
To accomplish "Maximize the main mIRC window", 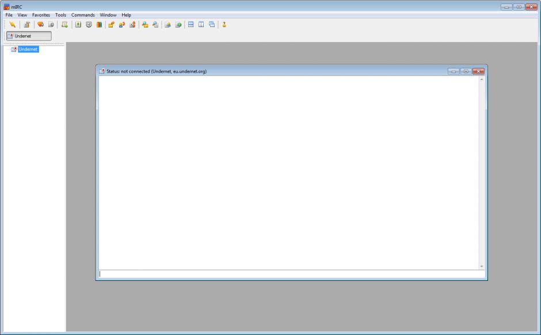I will pos(519,7).
